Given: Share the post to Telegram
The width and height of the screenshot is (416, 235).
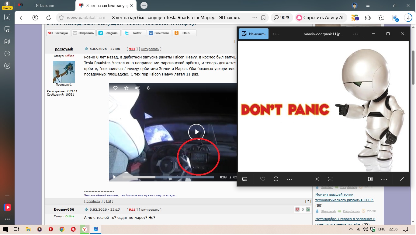Looking at the screenshot, I should tap(109, 33).
